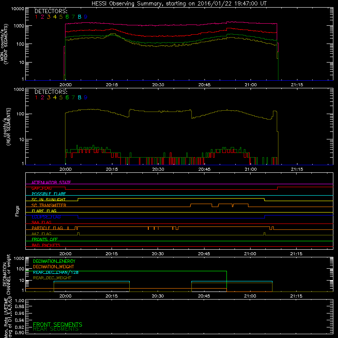The width and height of the screenshot is (338, 338).
Task: Click the 20:15 tick label under front segments plot
Action: coord(112,85)
